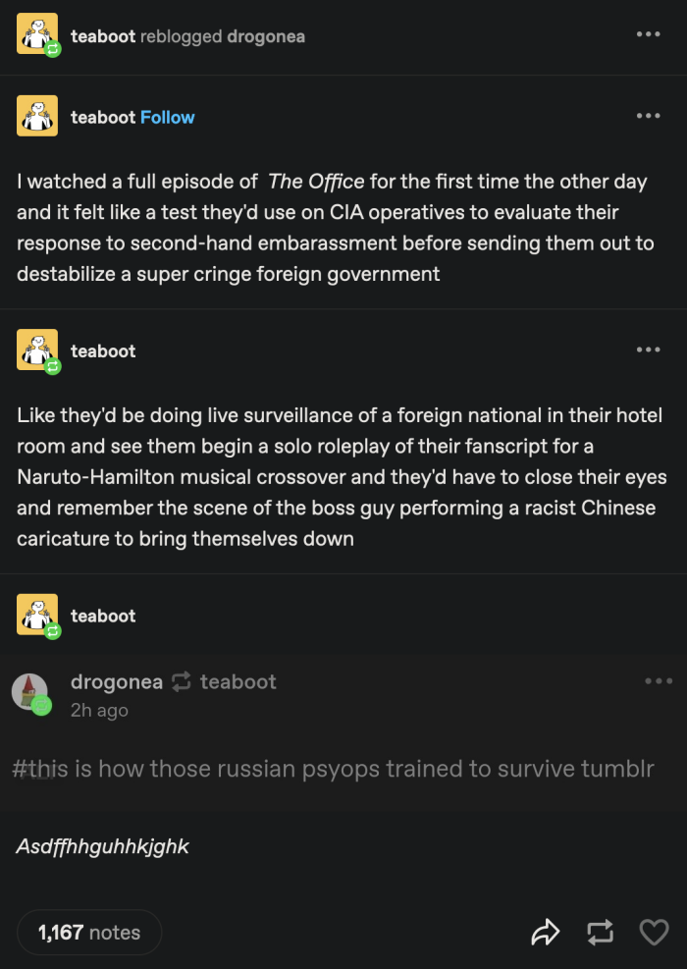
Task: Open the three-dot menu beside teaboot Follow
Action: [648, 116]
